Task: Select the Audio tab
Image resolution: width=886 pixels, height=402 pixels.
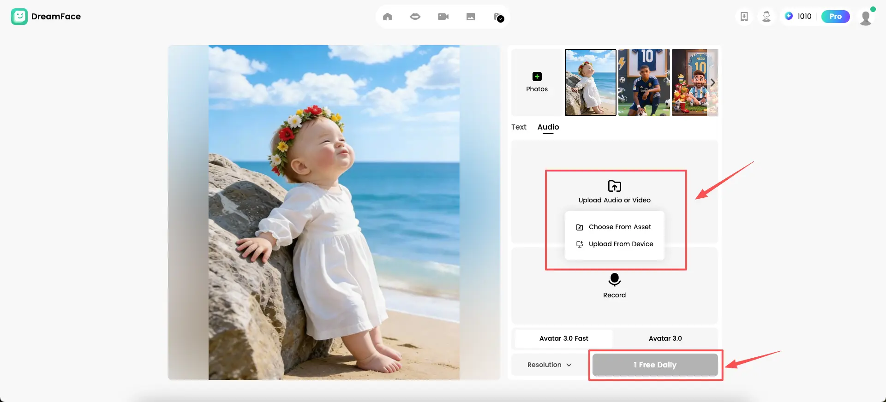Action: [x=548, y=127]
